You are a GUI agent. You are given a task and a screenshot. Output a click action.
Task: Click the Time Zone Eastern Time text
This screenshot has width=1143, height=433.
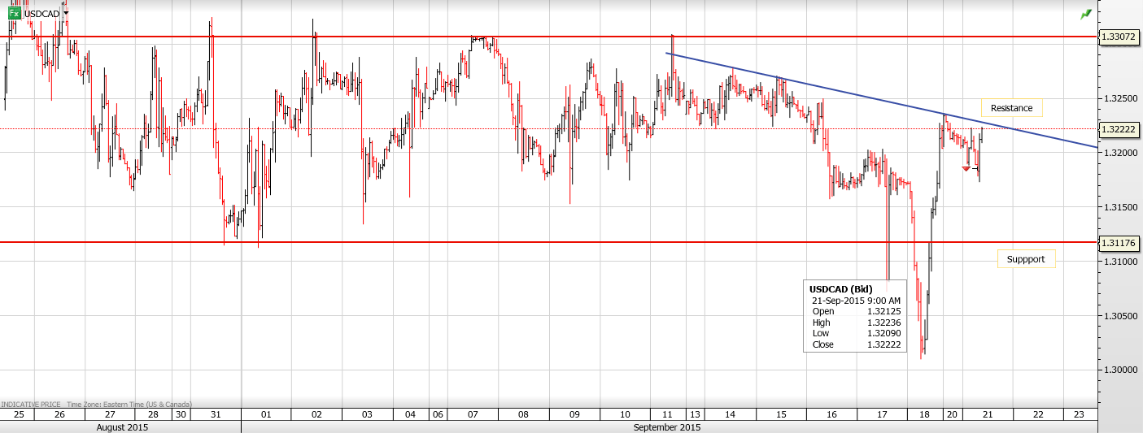click(x=129, y=404)
